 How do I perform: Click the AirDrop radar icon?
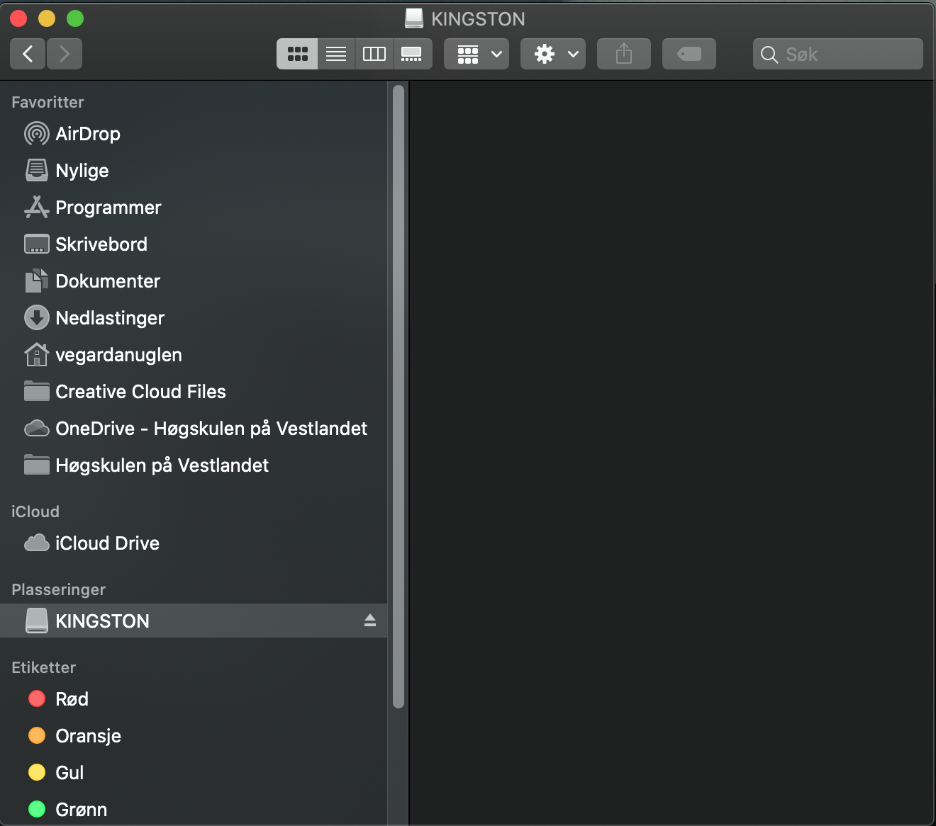pyautogui.click(x=37, y=134)
